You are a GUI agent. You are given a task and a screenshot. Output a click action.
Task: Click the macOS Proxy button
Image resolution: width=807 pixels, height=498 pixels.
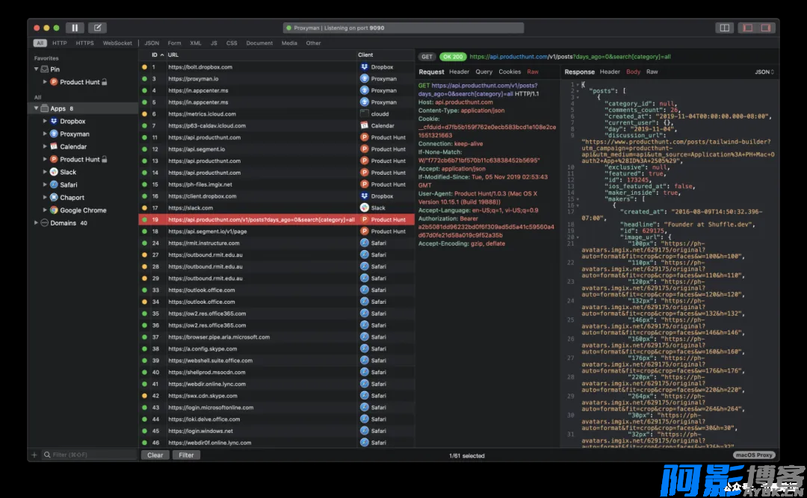coord(754,455)
